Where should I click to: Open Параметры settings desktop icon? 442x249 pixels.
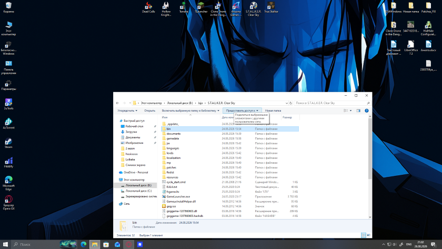(x=8, y=85)
